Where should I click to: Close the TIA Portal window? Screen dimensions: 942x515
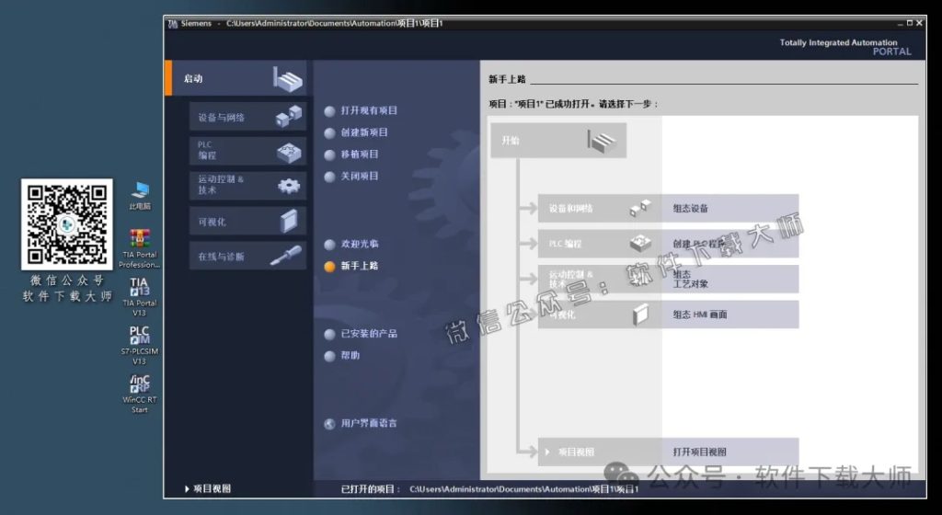pyautogui.click(x=919, y=23)
